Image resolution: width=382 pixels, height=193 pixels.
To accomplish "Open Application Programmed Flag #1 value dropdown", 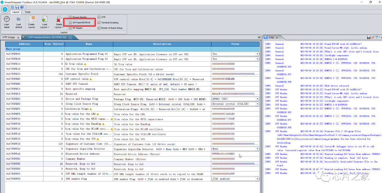I will tap(257, 54).
